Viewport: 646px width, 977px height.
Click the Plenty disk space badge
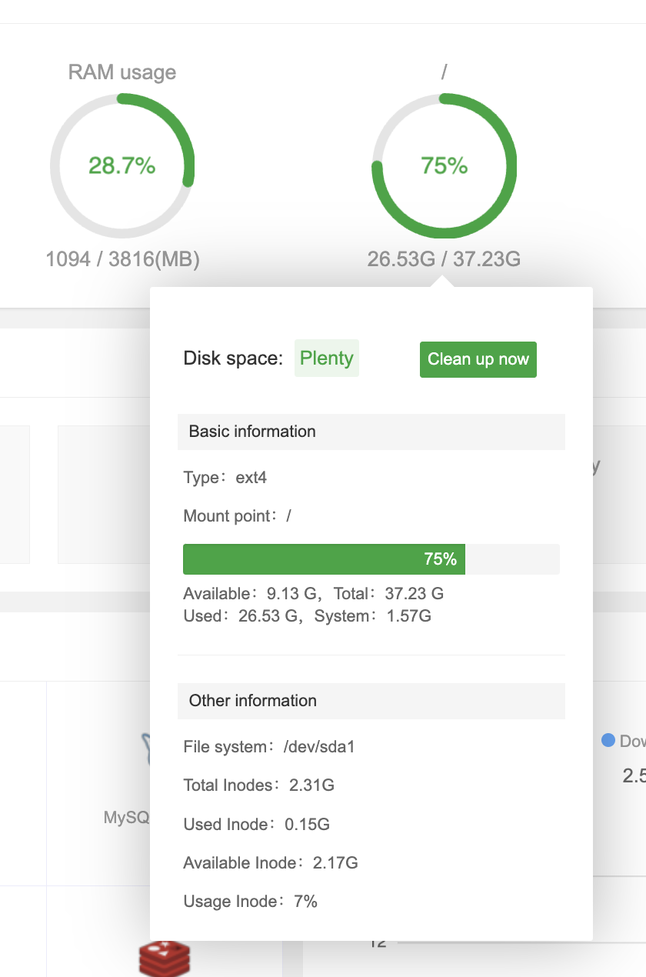326,358
